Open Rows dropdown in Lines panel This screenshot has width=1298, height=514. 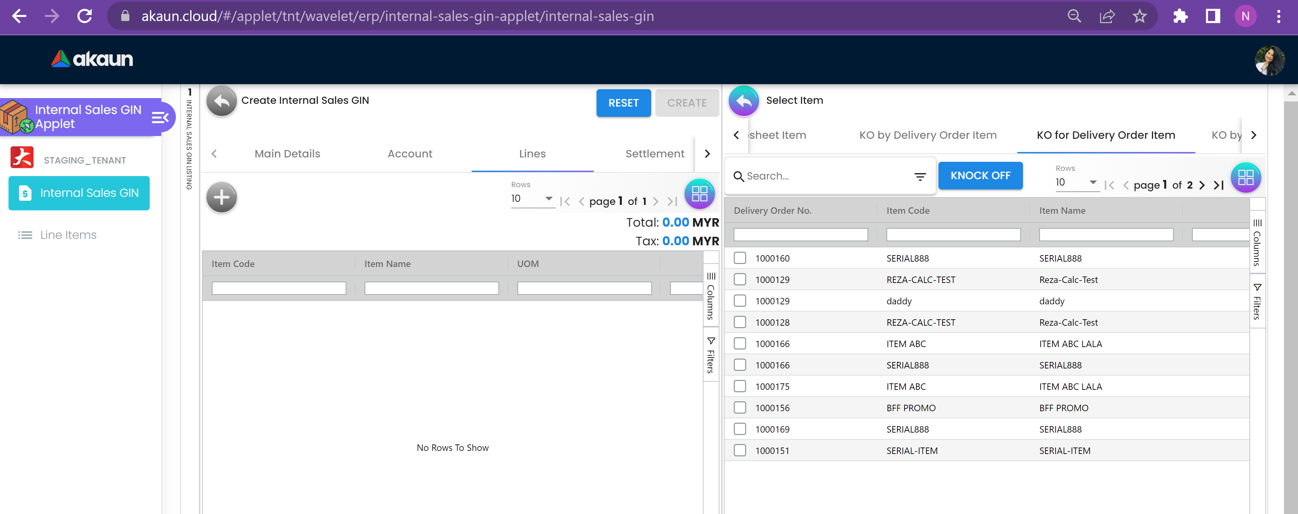coord(532,199)
